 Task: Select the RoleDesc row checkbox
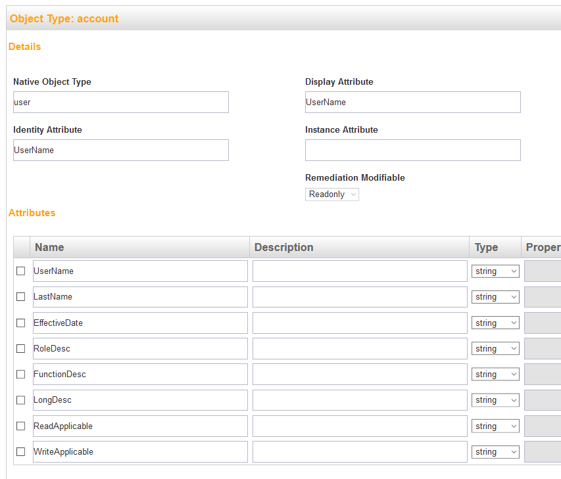(21, 348)
